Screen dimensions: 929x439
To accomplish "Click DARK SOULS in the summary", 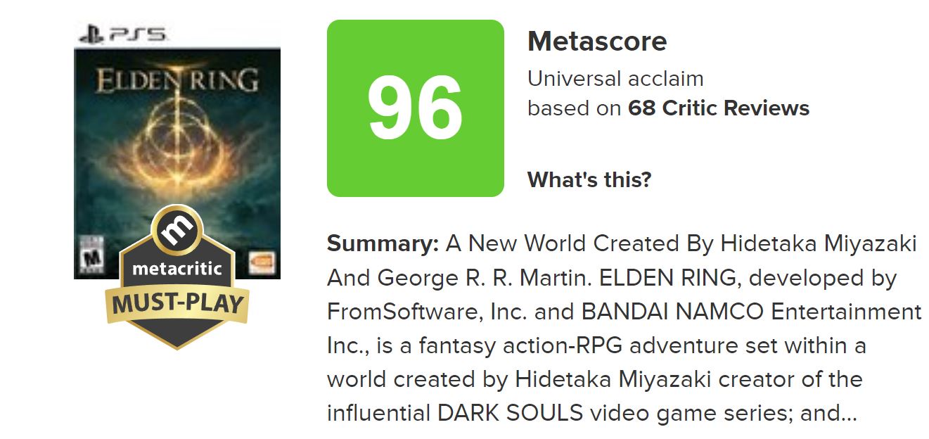I will [510, 414].
